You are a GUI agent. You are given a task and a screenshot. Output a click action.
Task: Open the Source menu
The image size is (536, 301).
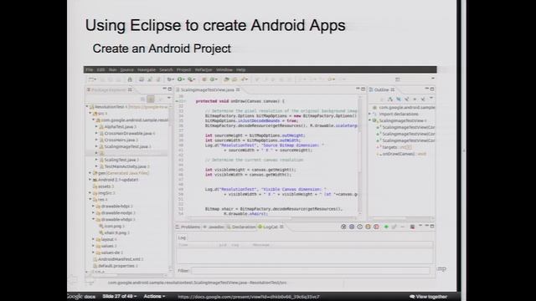tap(126, 69)
